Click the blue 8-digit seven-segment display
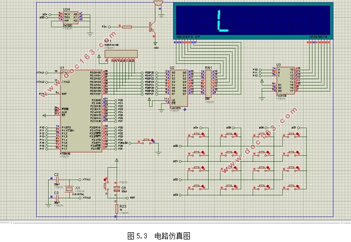This screenshot has height=242, width=351. [253, 21]
